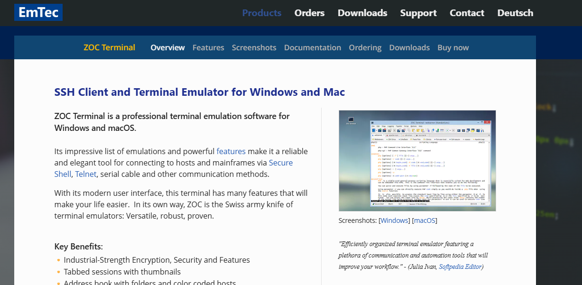
Task: Visit the Softpedia Editor link
Action: pyautogui.click(x=460, y=267)
